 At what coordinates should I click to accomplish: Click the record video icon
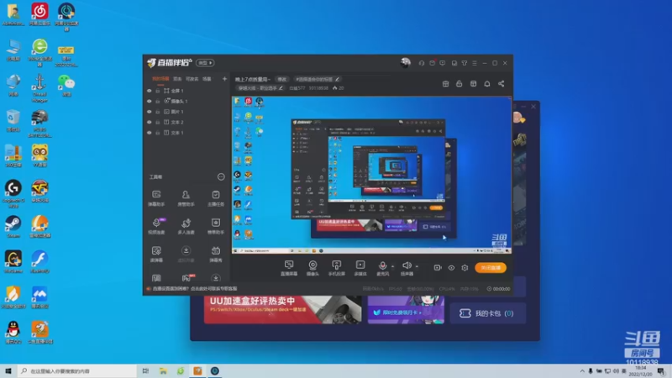point(438,267)
